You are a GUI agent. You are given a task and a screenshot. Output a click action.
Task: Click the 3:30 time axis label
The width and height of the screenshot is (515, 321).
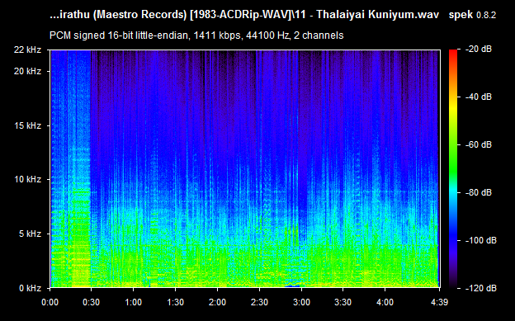pos(343,302)
